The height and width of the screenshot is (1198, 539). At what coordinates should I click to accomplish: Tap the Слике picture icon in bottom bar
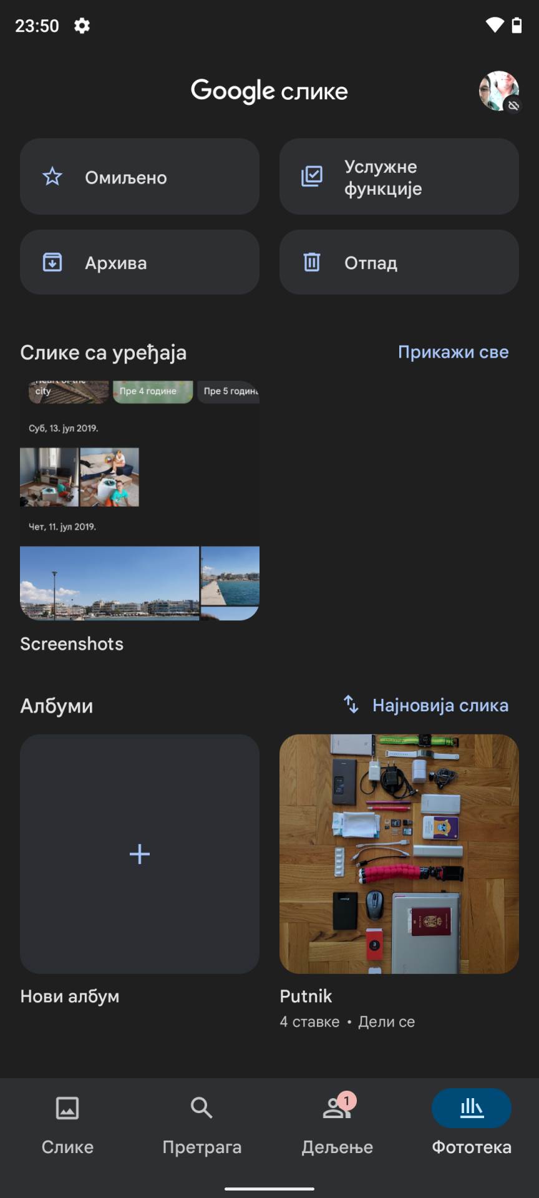tap(67, 1108)
